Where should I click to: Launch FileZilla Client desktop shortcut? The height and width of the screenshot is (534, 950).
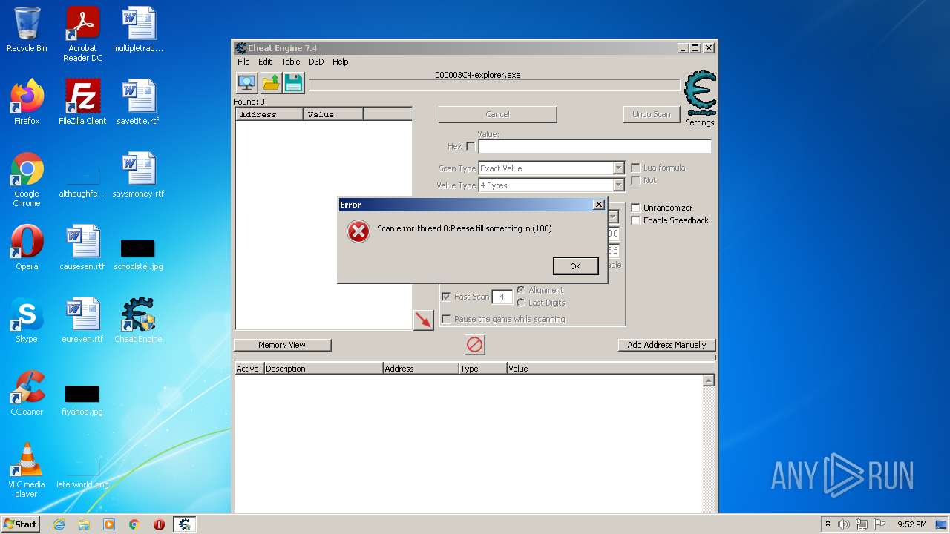(x=82, y=102)
